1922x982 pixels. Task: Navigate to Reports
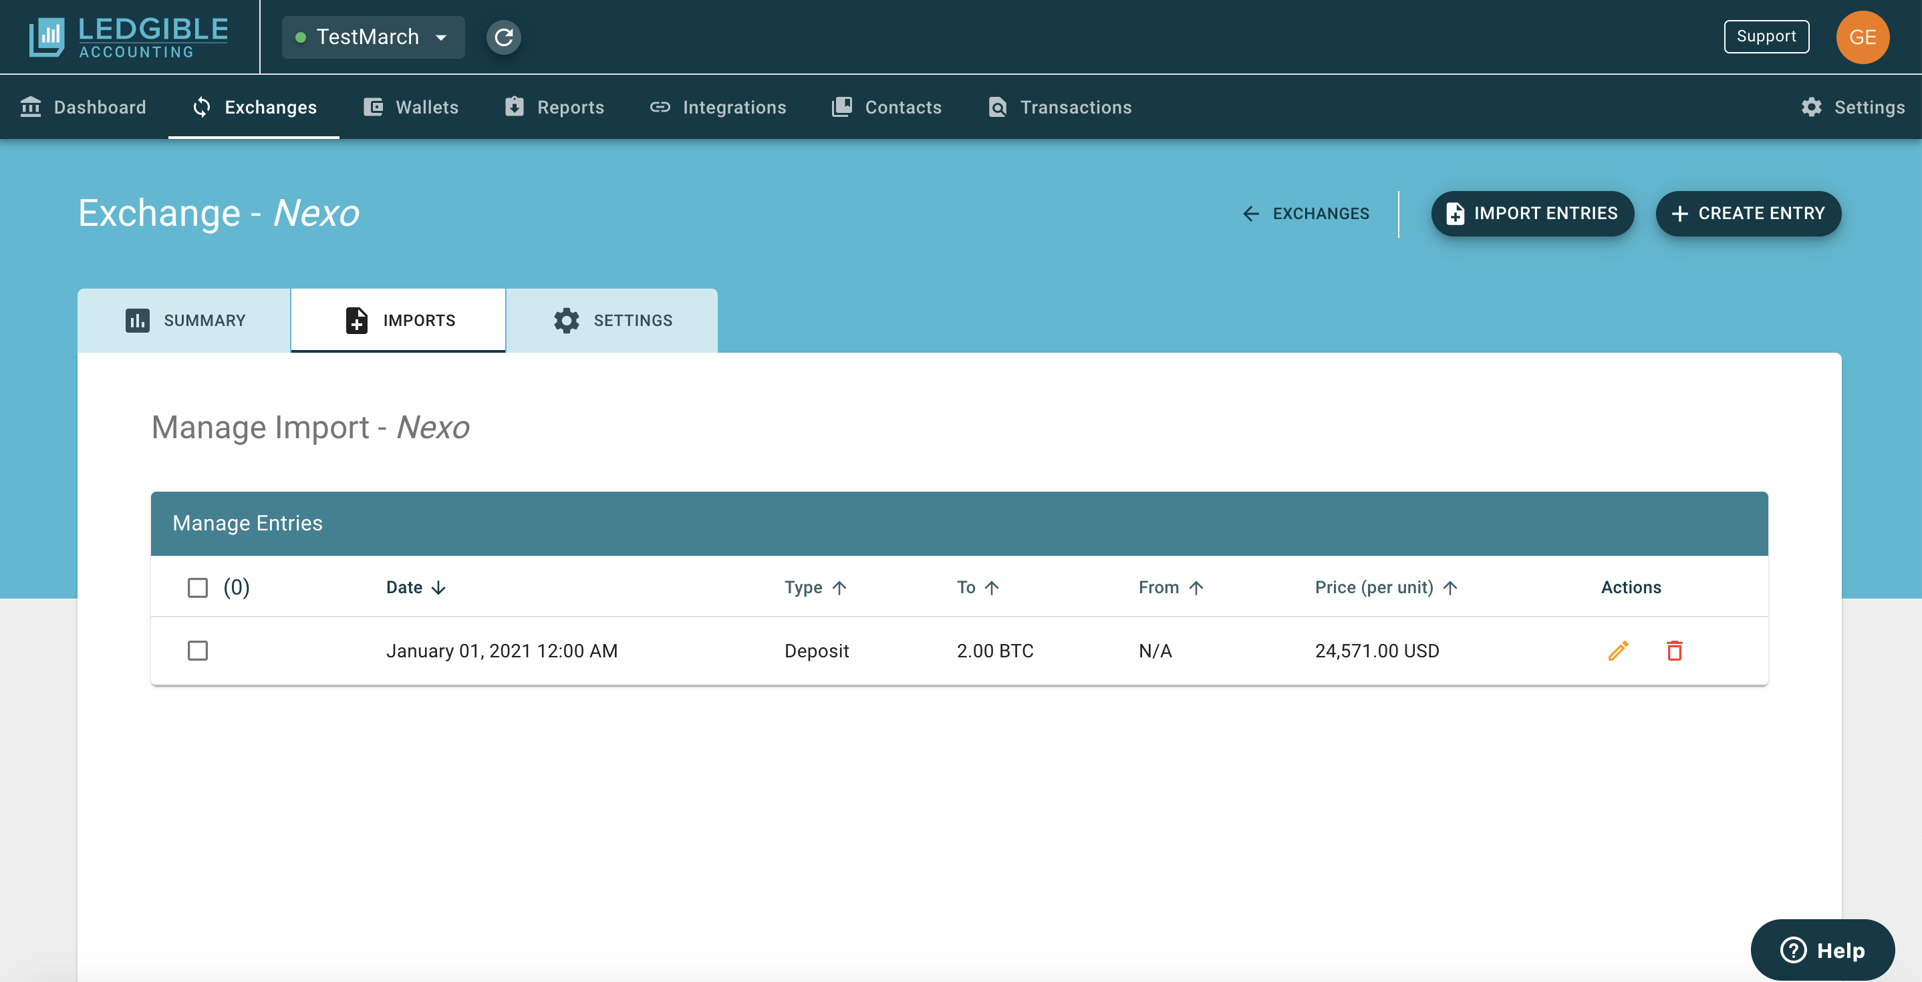coord(553,108)
